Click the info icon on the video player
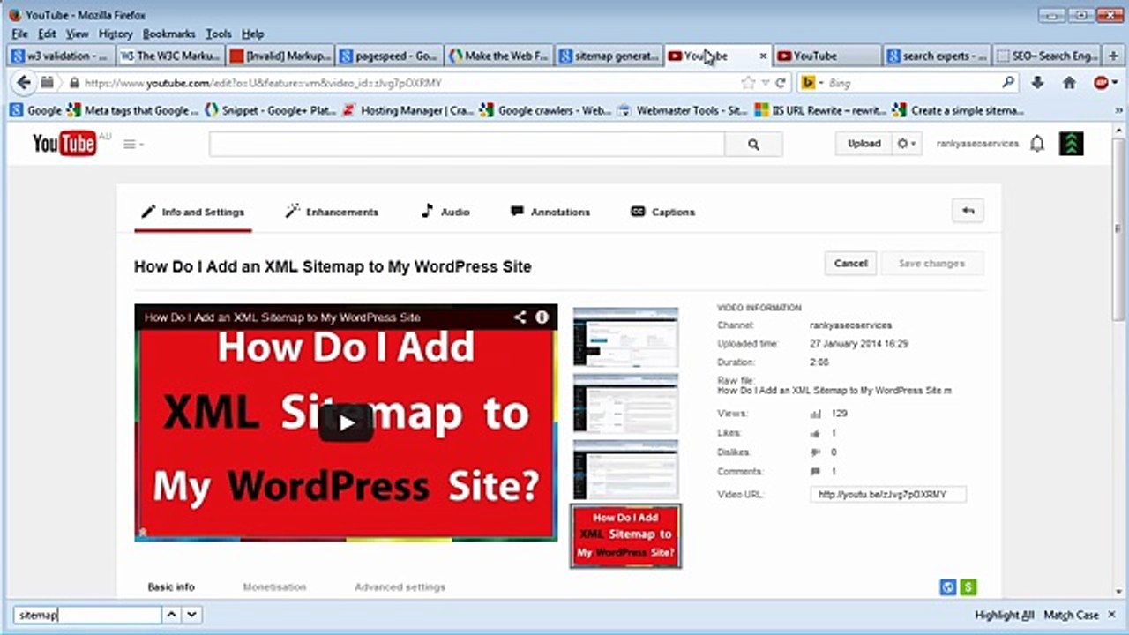Screen dimensions: 1129x635 pos(542,317)
